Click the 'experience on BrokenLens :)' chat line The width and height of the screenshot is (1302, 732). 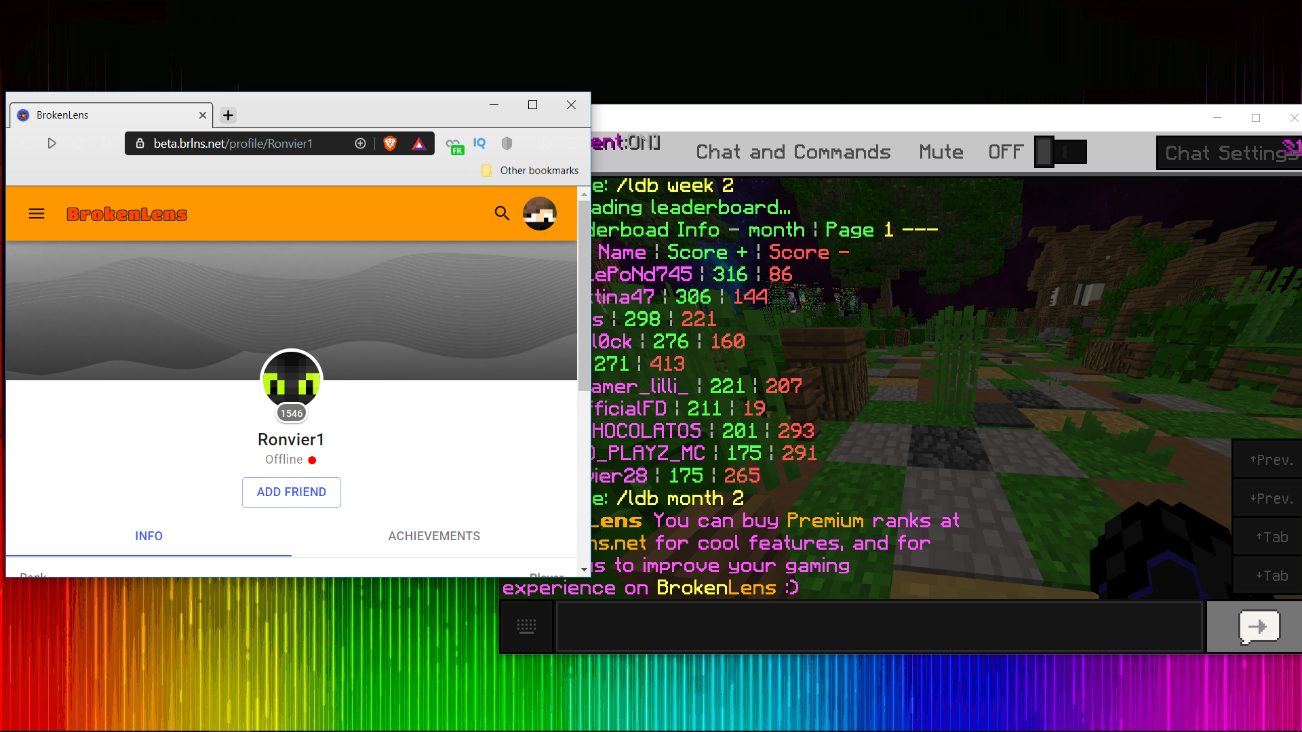(651, 588)
